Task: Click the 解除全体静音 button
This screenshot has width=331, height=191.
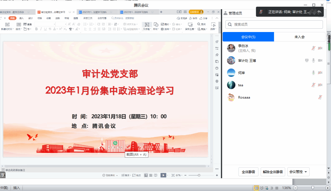Action: point(273,172)
